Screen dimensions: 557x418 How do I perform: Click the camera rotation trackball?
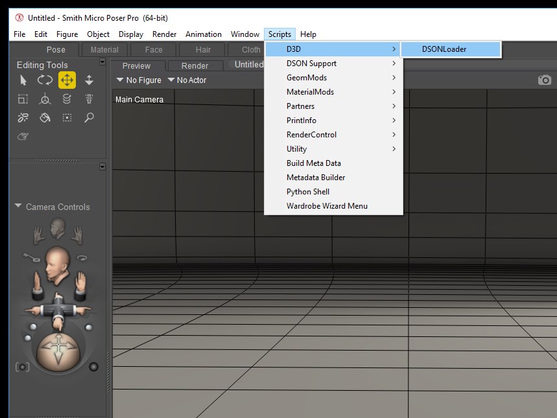(x=58, y=353)
